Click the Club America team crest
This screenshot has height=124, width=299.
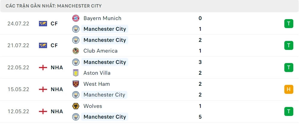[76, 51]
